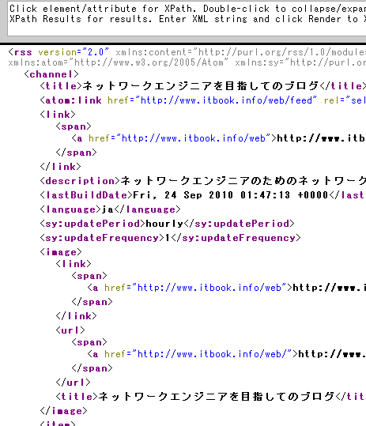The width and height of the screenshot is (366, 426).
Task: Select the opening language tag
Action: [x=70, y=209]
